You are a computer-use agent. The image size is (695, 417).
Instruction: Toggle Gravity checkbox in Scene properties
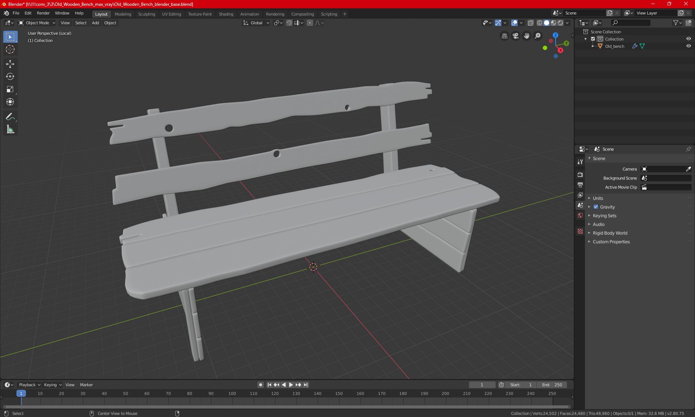pos(596,207)
